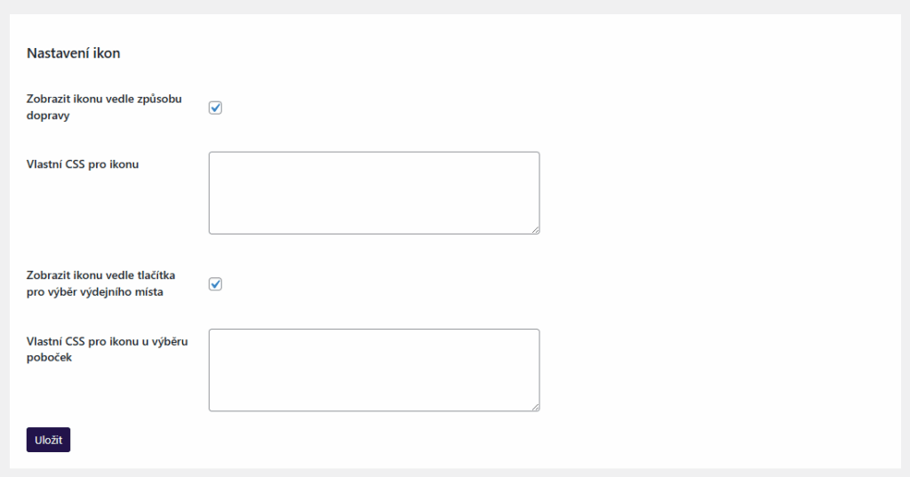
Task: Click 'Vlastní CSS pro ikonu u výběru poboček' label
Action: tap(106, 341)
